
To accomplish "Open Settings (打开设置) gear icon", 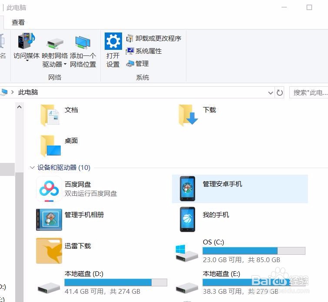I will [x=113, y=41].
